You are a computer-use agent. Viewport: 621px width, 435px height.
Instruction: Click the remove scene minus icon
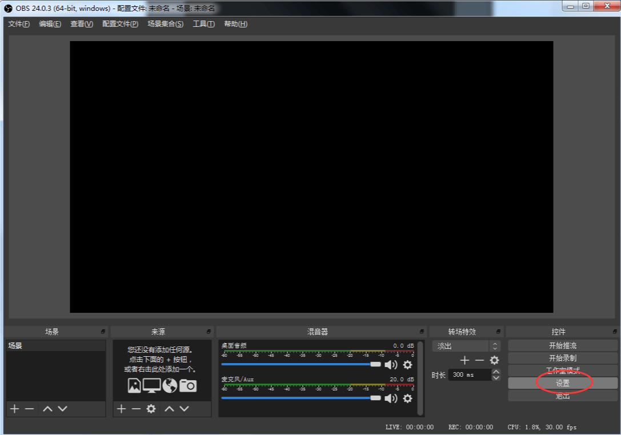coord(29,409)
